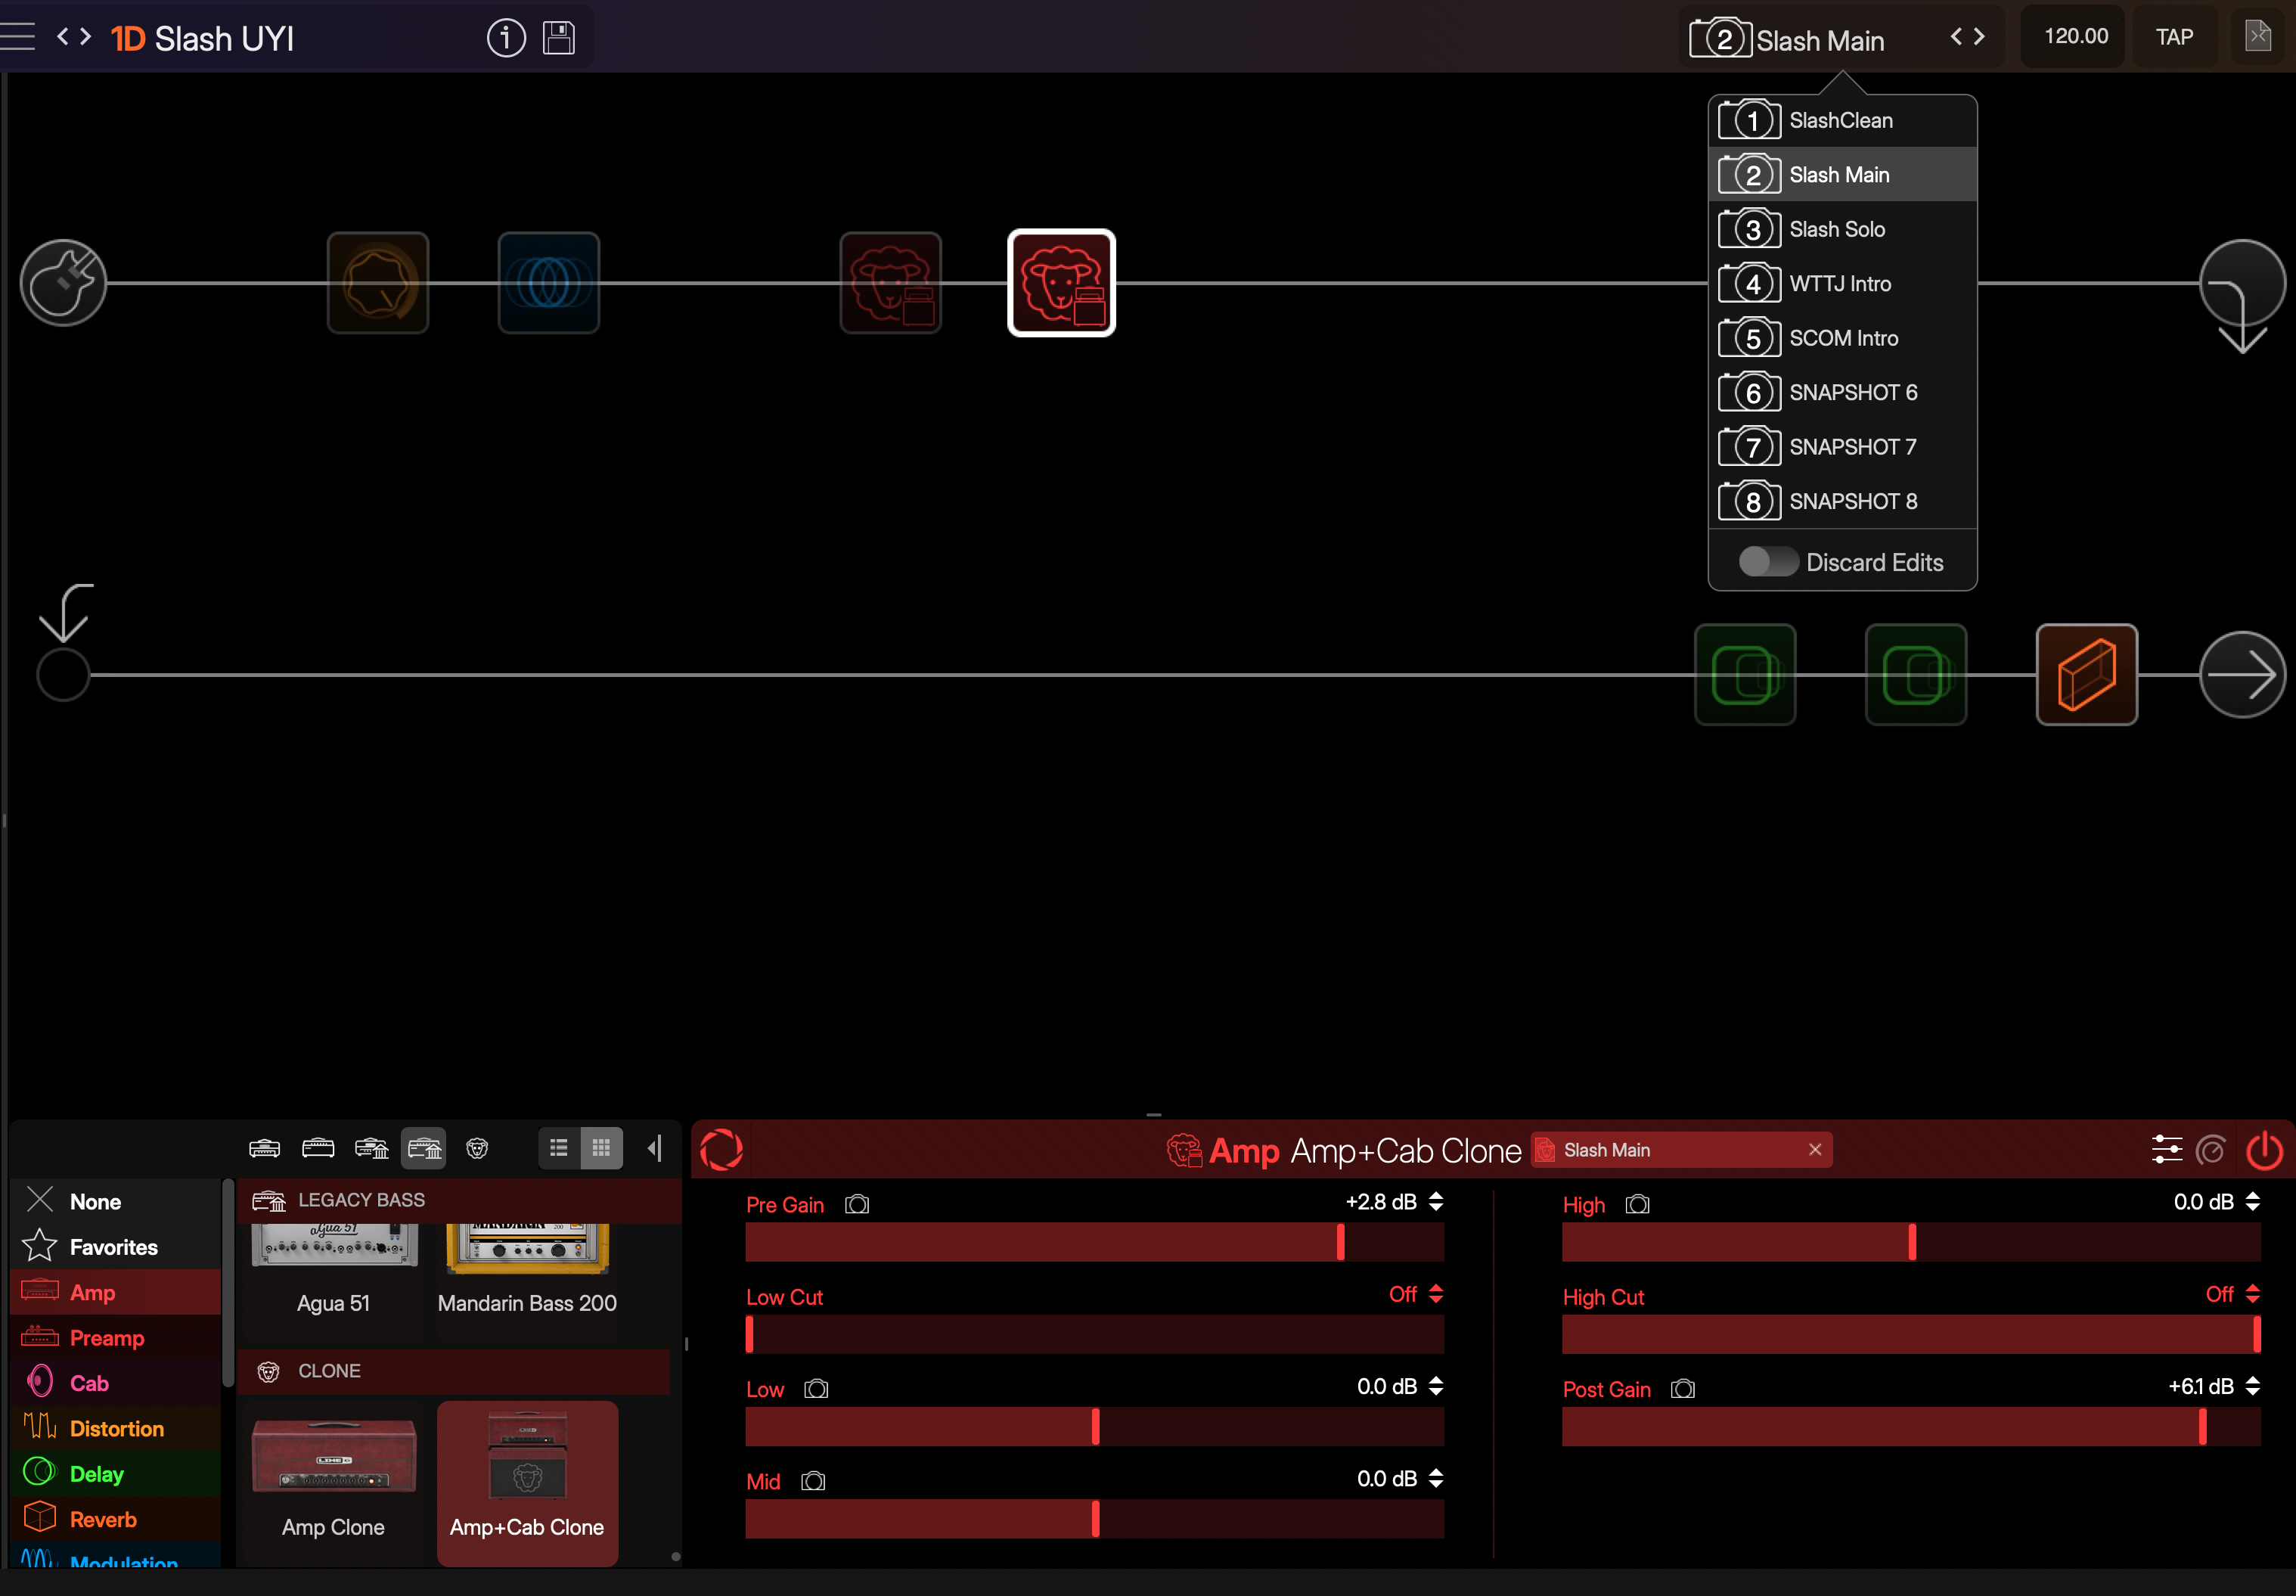
Task: Click the save preset floppy icon
Action: coord(559,38)
